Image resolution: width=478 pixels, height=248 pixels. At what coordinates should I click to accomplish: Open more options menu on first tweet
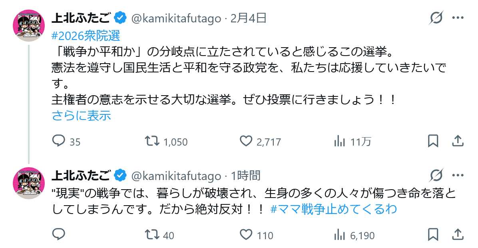click(458, 18)
